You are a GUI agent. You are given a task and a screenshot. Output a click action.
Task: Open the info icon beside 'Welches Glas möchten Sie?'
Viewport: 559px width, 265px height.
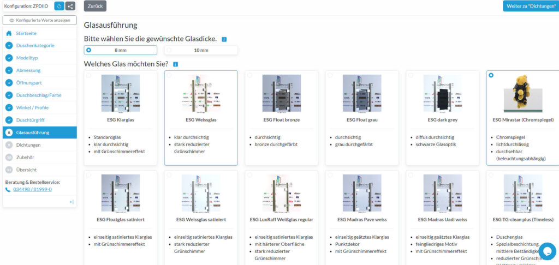[x=175, y=64]
